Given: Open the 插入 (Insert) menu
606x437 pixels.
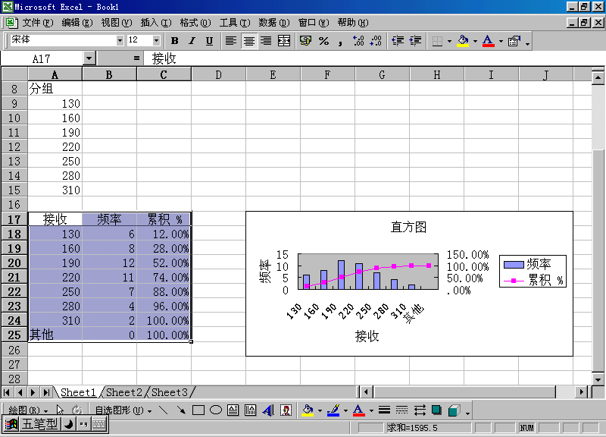Looking at the screenshot, I should coord(155,23).
